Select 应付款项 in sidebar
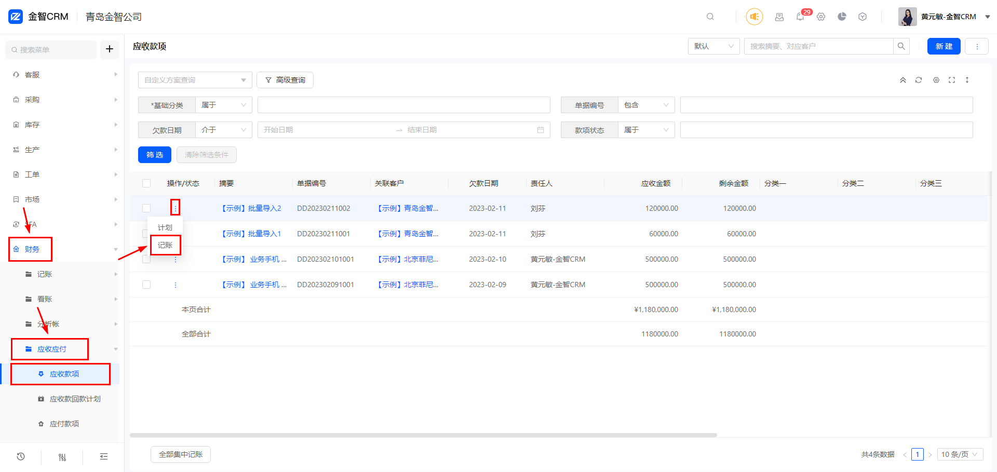The image size is (997, 472). (62, 424)
